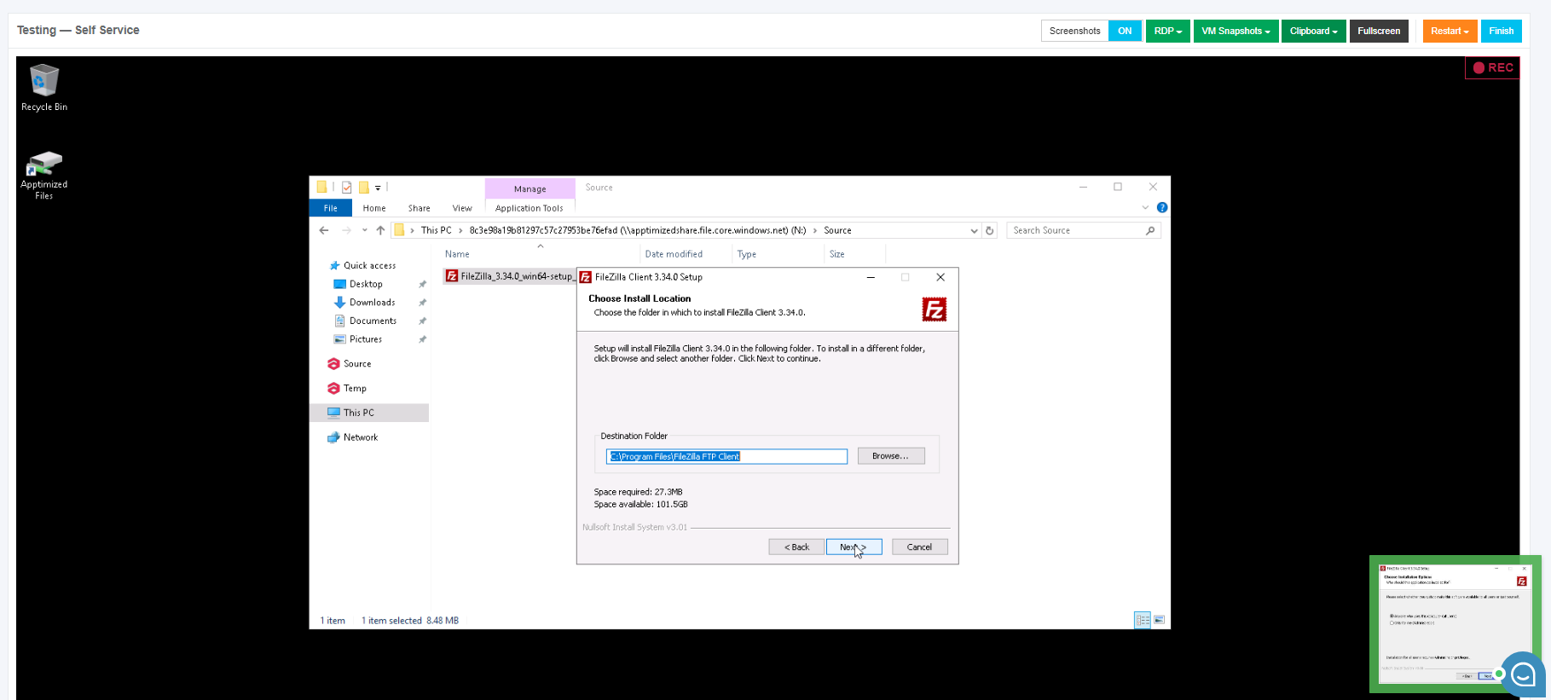This screenshot has height=700, width=1551.
Task: Click the REC recording indicator
Action: [1492, 68]
